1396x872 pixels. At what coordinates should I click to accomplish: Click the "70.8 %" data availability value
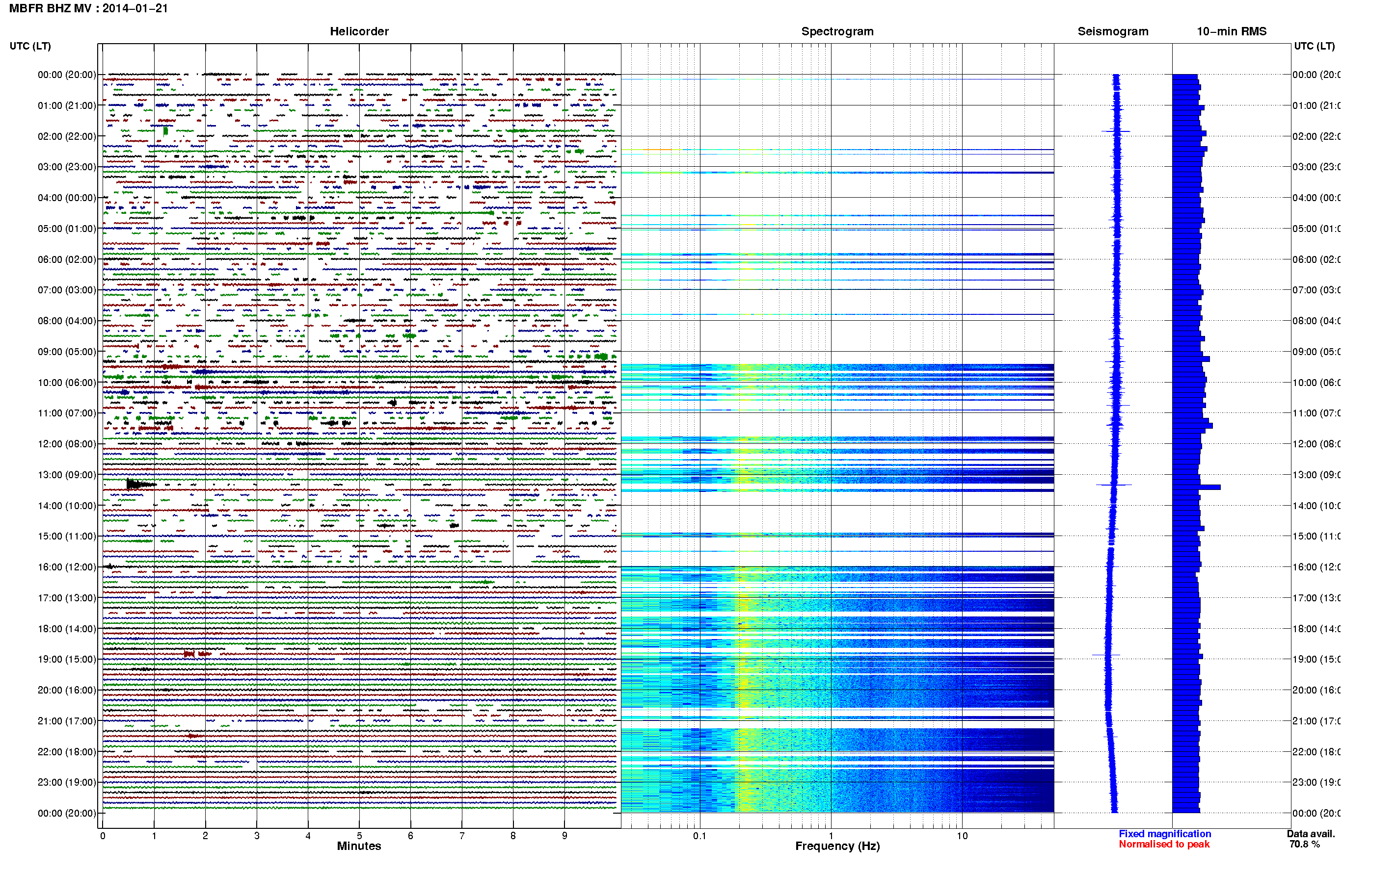[x=1304, y=845]
